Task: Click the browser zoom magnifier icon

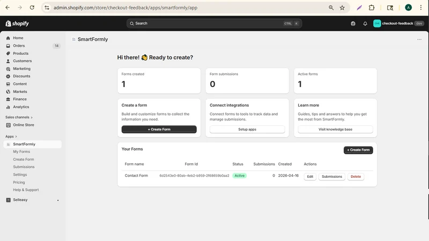Action: point(331,7)
